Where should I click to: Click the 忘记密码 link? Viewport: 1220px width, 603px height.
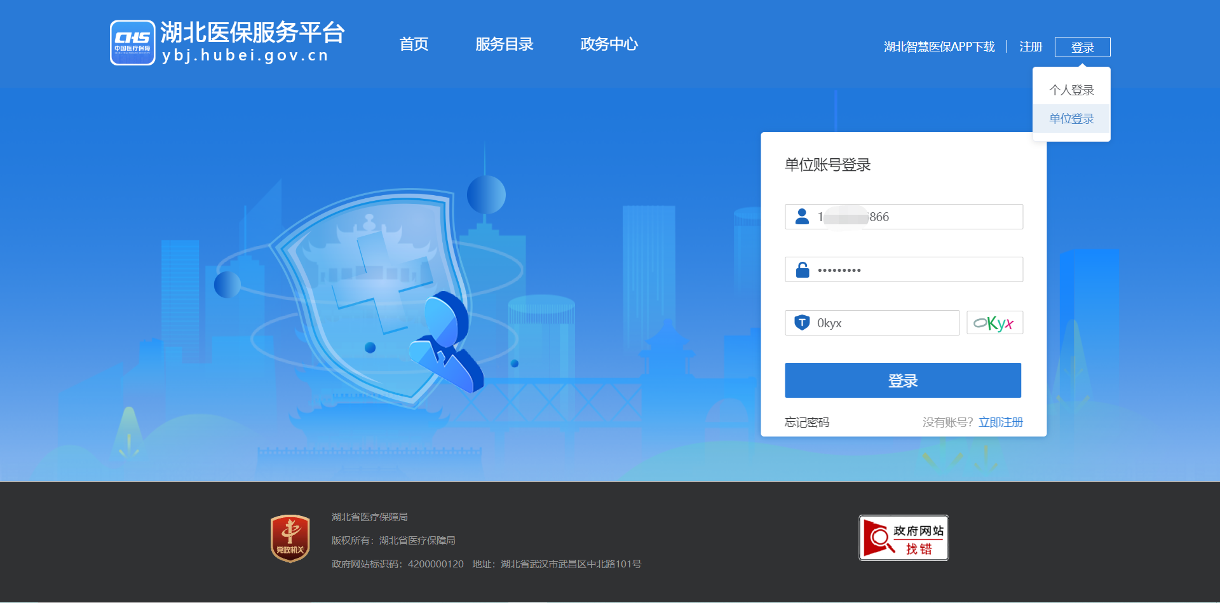[x=806, y=423]
